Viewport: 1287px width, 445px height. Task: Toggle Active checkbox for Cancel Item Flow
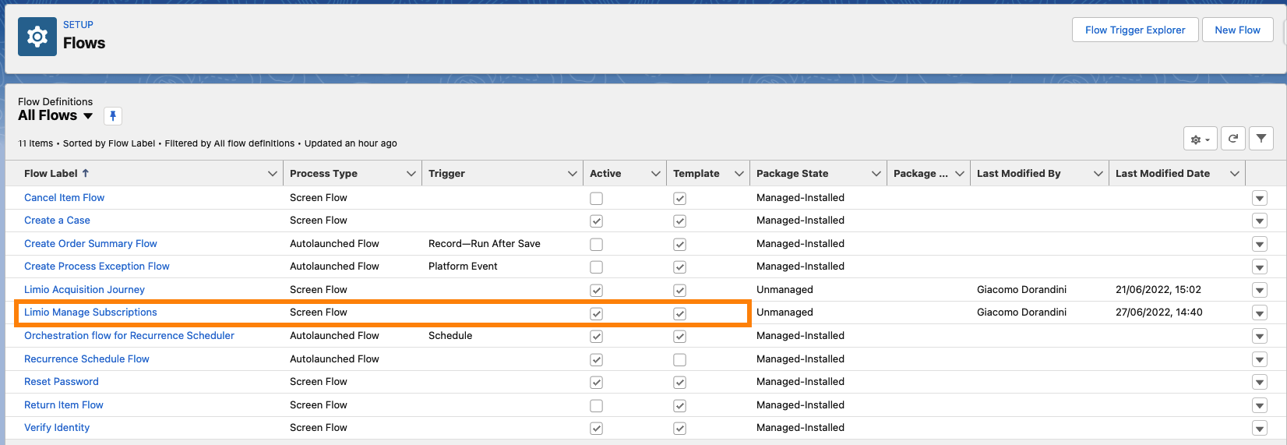click(596, 199)
